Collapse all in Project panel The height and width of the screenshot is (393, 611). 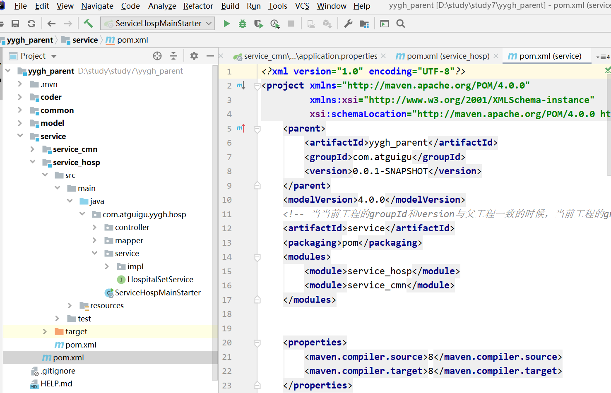(x=173, y=56)
